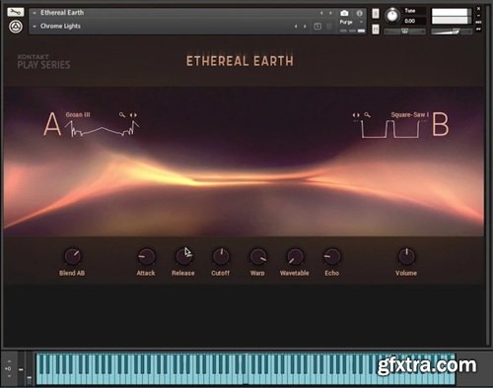Open the Groan III sound name on layer A
Image resolution: width=493 pixels, height=388 pixels.
78,115
